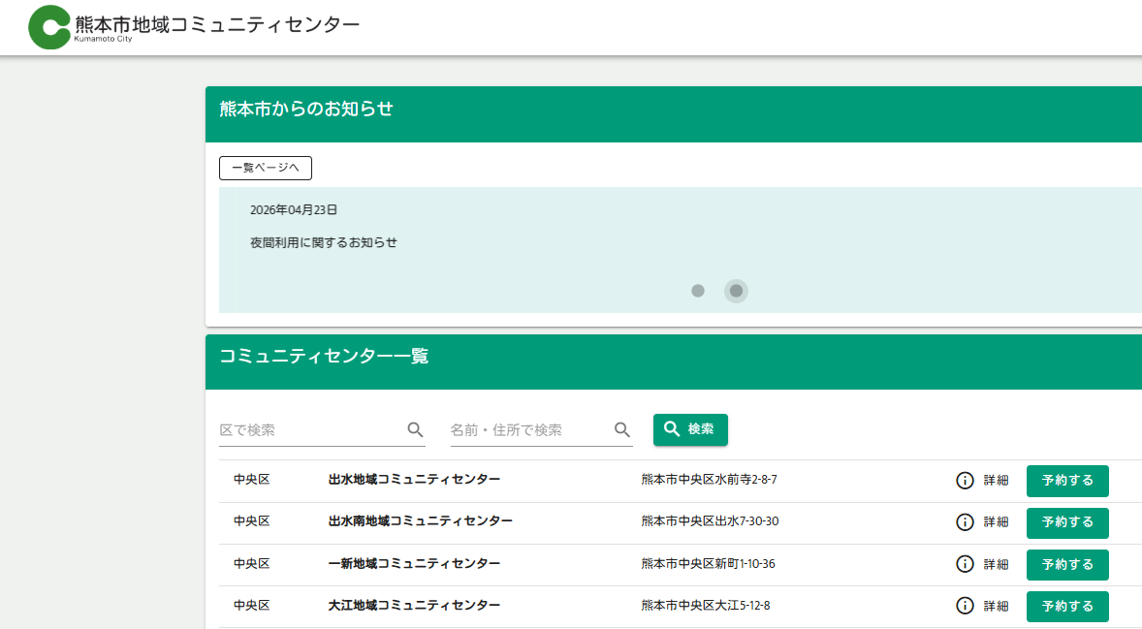Click the 2026年04月23日 notice date
The width and height of the screenshot is (1142, 629).
294,209
